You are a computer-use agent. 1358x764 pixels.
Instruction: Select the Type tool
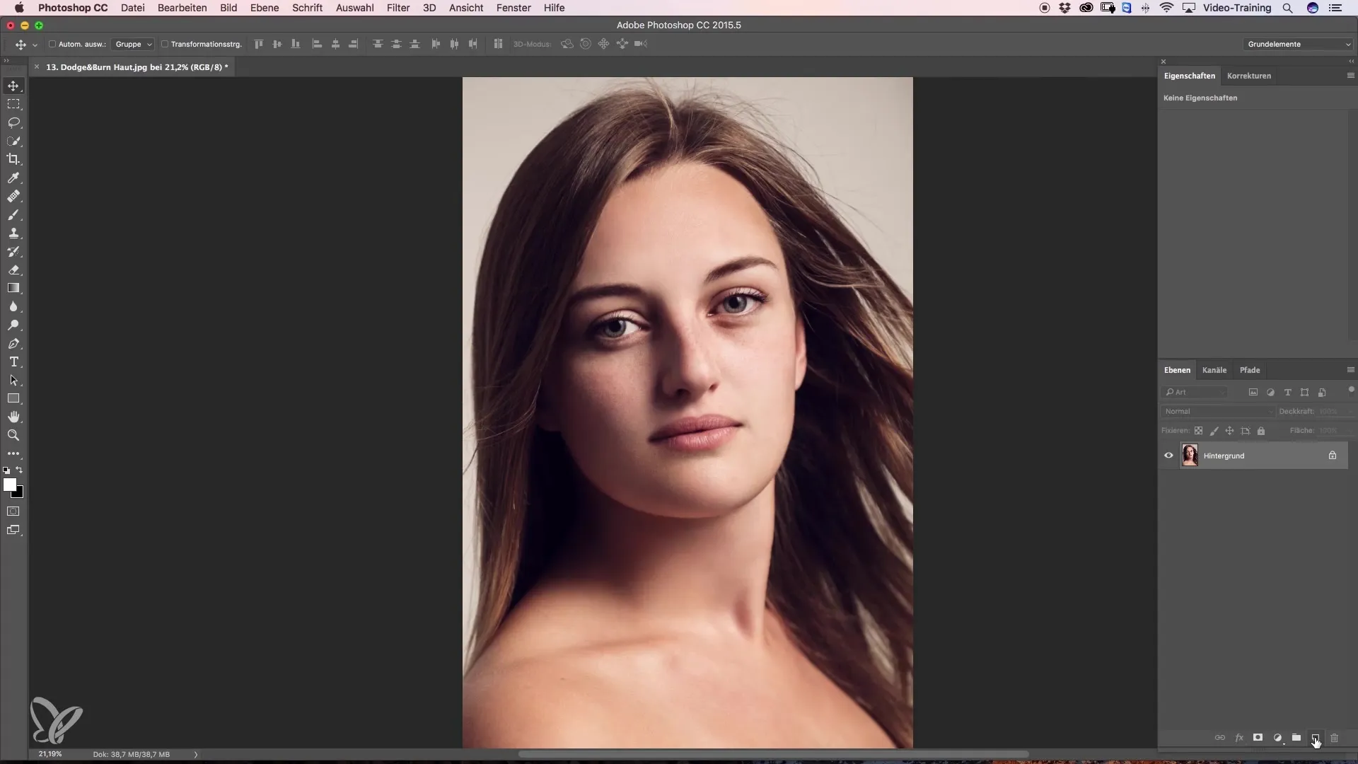click(13, 361)
